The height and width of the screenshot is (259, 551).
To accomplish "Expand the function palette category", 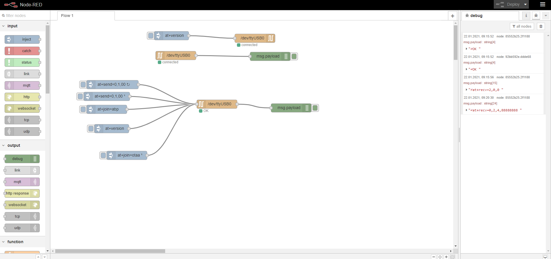I will click(22, 242).
